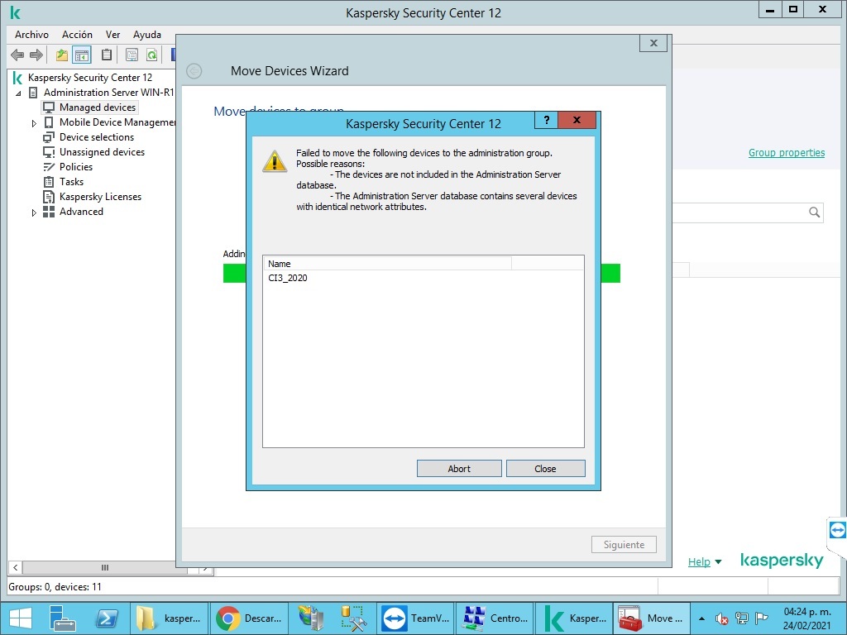The height and width of the screenshot is (635, 847).
Task: Click the database tools taskbar icon
Action: [x=353, y=618]
